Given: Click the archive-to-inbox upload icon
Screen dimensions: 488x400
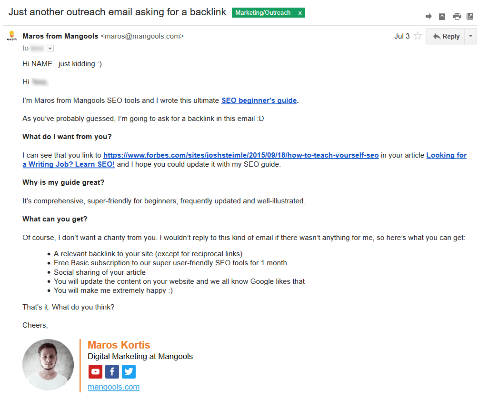Looking at the screenshot, I should pos(442,16).
